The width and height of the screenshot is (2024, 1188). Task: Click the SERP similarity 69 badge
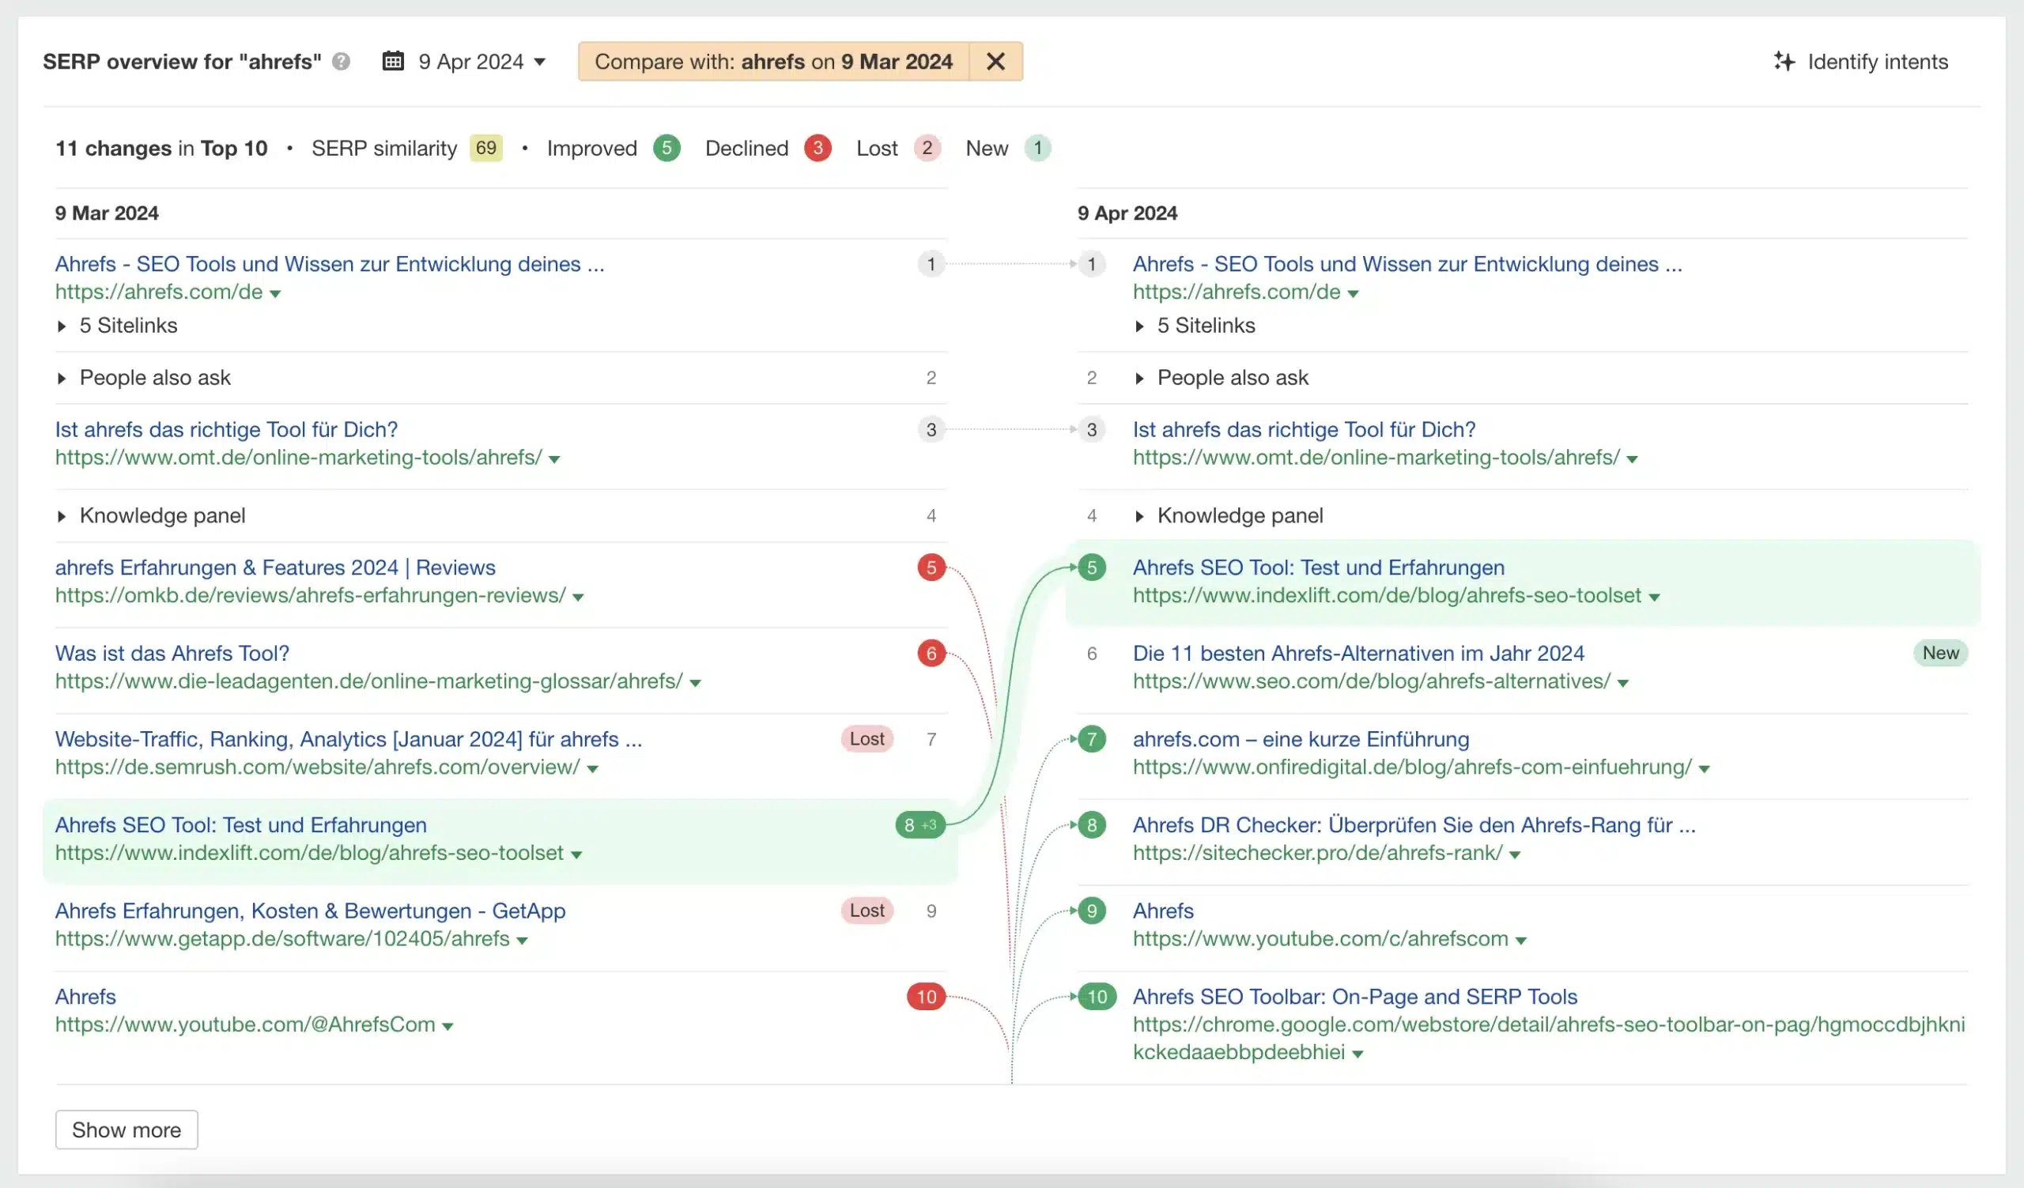coord(486,148)
